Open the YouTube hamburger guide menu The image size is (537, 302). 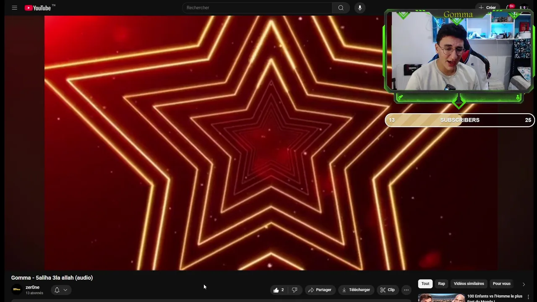point(15,8)
